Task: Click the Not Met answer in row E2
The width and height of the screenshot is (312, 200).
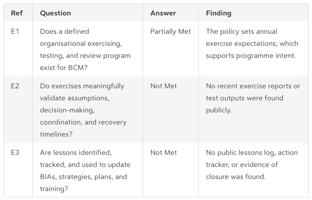Action: [164, 86]
